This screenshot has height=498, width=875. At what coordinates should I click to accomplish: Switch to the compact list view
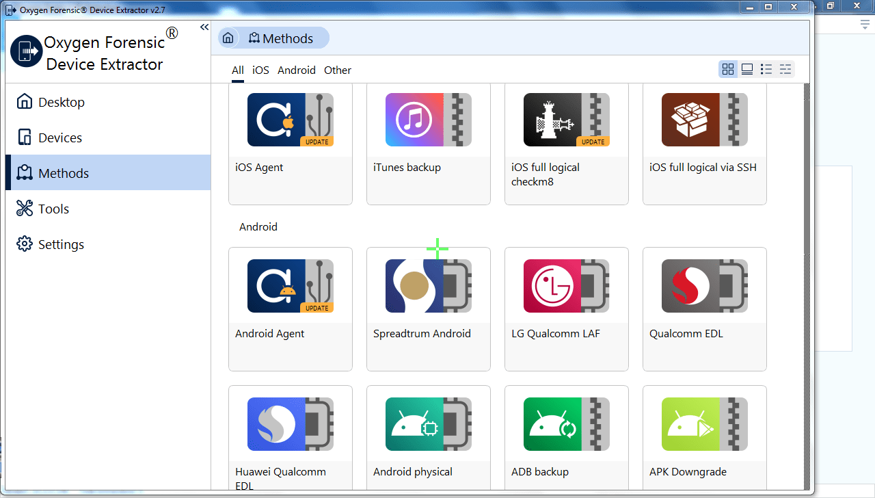(x=785, y=69)
